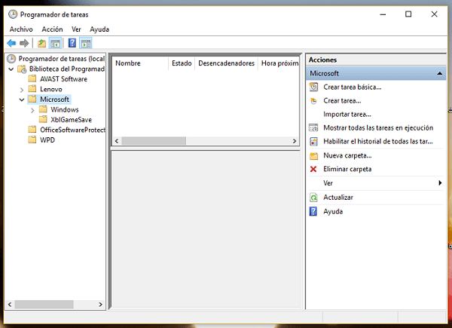
Task: Expand the Lenovo folder in tree
Action: click(x=22, y=89)
